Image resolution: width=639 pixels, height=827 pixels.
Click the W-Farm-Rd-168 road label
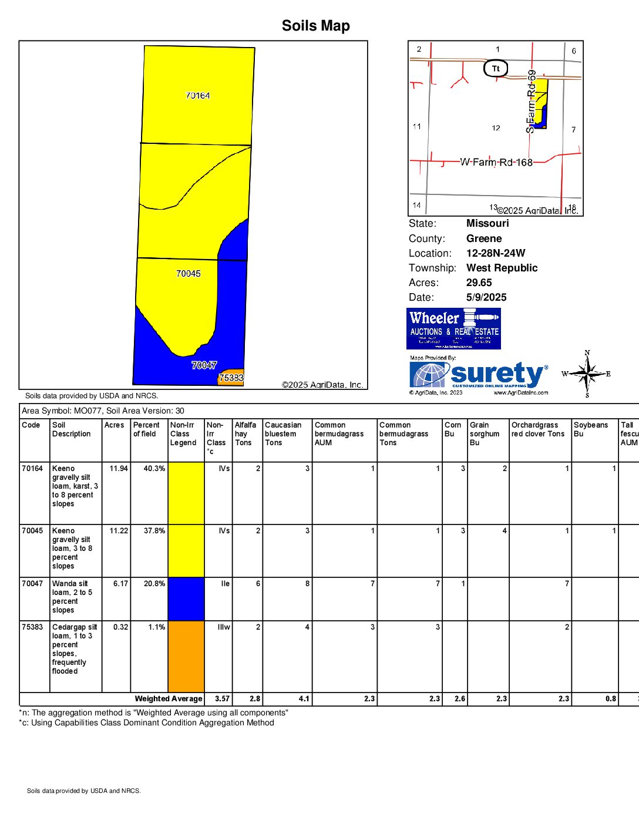coord(496,162)
